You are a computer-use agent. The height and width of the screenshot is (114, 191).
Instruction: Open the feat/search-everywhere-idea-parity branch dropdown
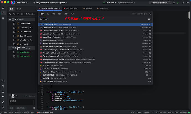click(x=50, y=3)
